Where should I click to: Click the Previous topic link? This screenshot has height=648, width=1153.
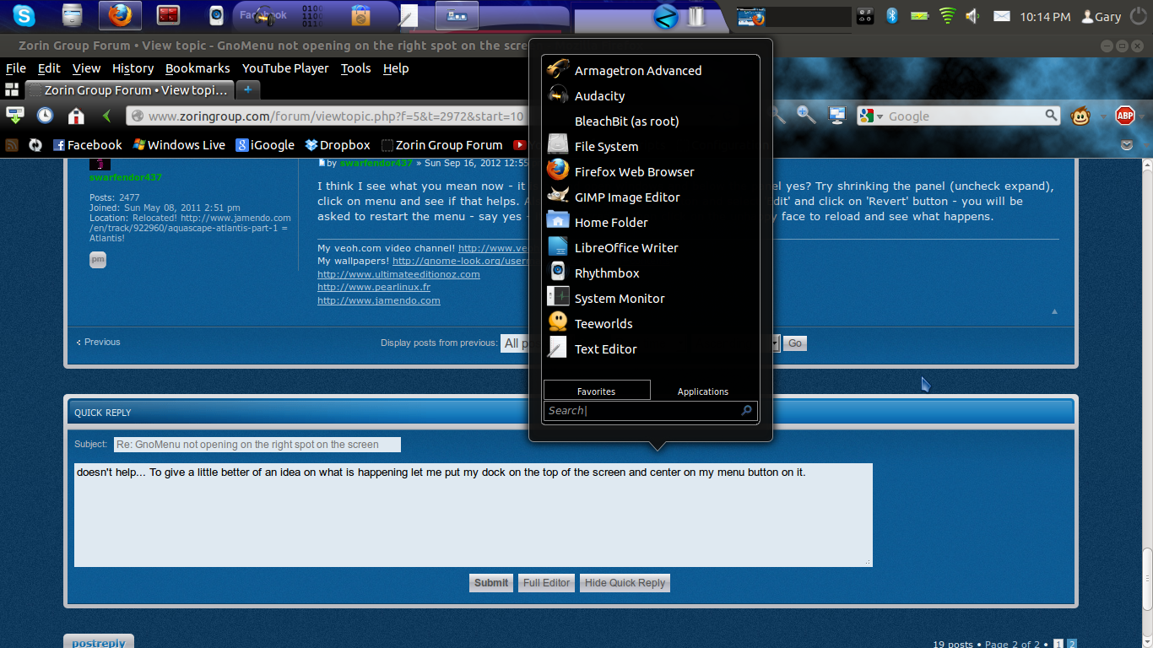coord(99,343)
